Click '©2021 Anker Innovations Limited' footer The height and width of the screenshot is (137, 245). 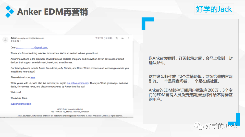point(70,109)
